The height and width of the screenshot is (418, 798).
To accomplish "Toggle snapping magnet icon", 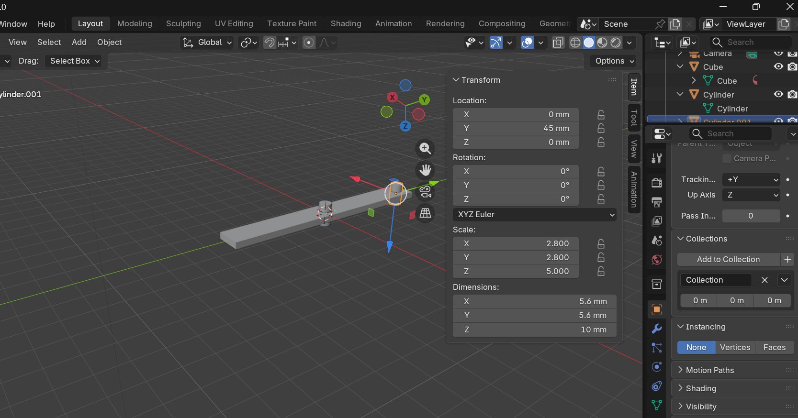I will pos(270,43).
